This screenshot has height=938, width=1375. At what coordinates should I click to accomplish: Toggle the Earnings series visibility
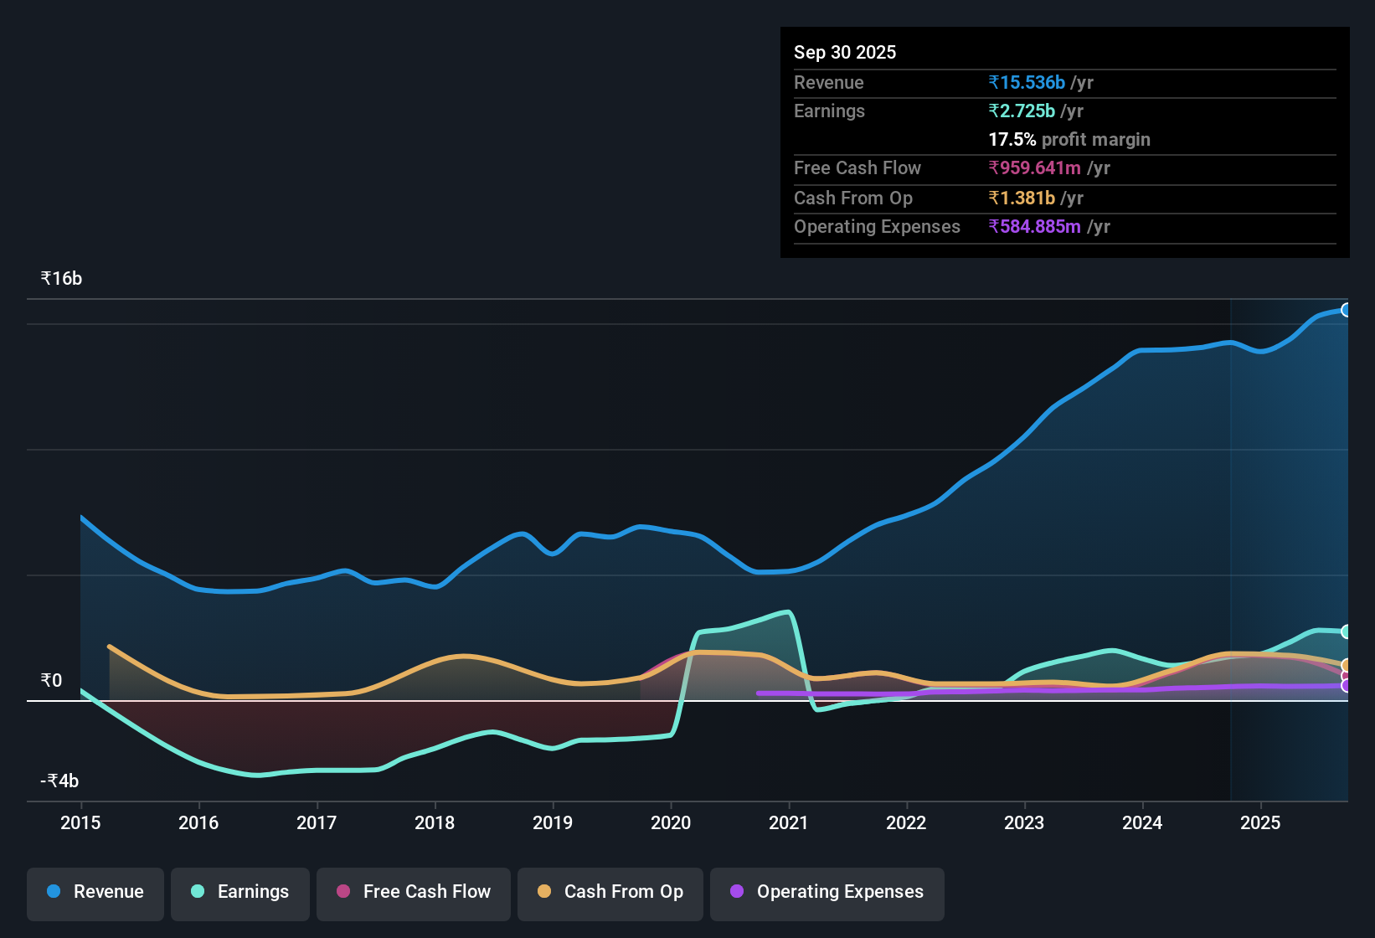(x=239, y=892)
